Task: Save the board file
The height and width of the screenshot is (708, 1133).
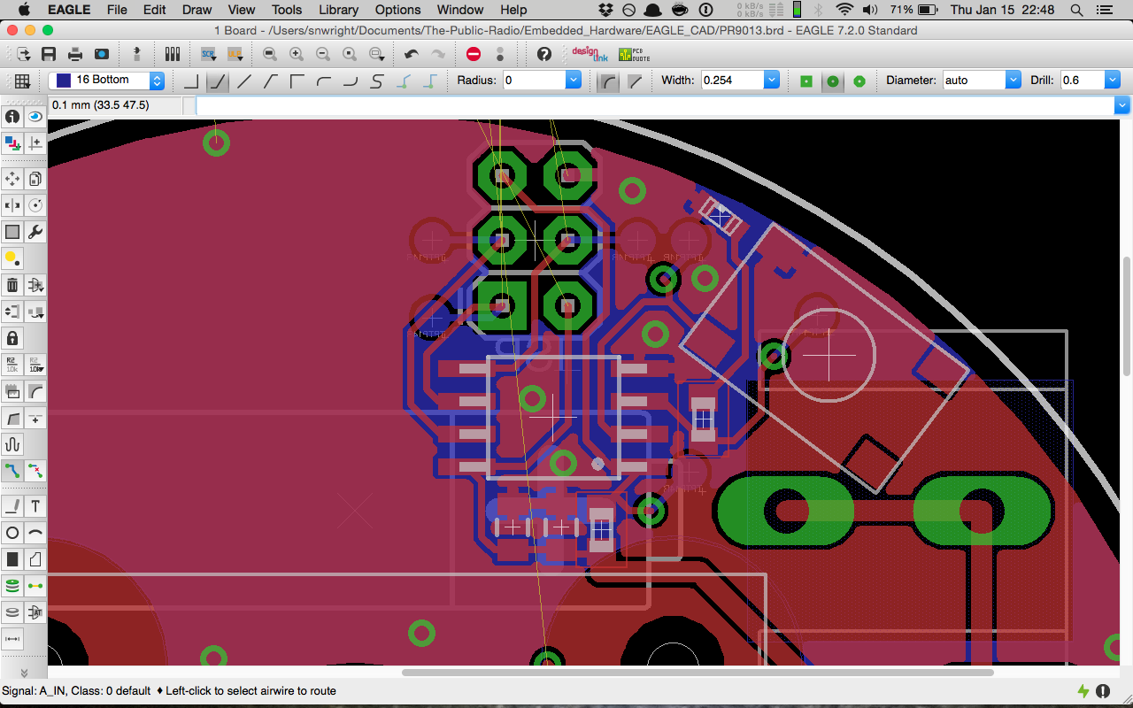Action: [x=49, y=54]
